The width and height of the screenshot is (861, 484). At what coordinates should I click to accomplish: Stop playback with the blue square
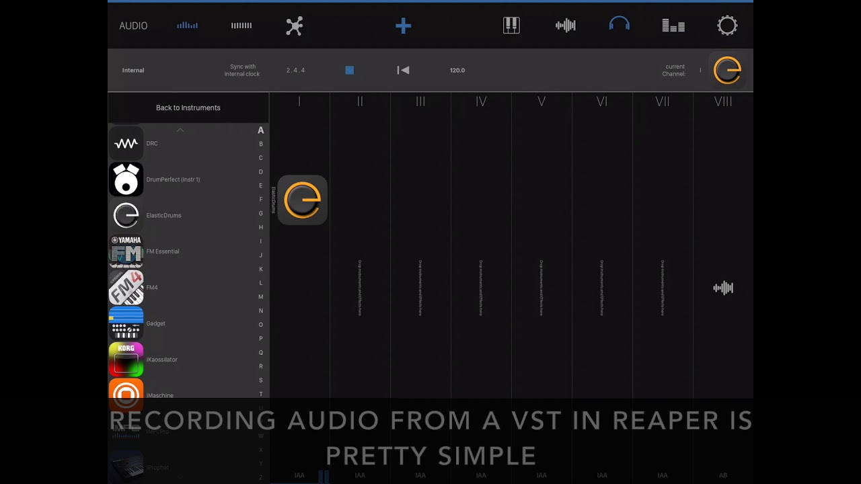point(349,70)
